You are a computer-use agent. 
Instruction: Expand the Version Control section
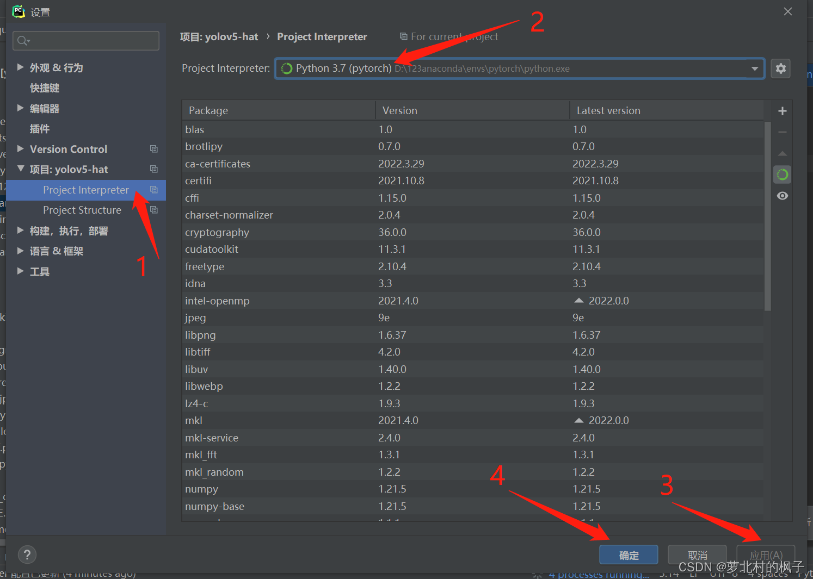(x=20, y=149)
